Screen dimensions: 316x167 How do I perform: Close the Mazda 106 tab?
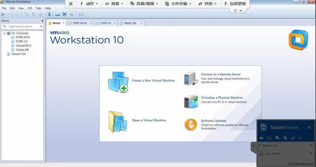pos(141,23)
